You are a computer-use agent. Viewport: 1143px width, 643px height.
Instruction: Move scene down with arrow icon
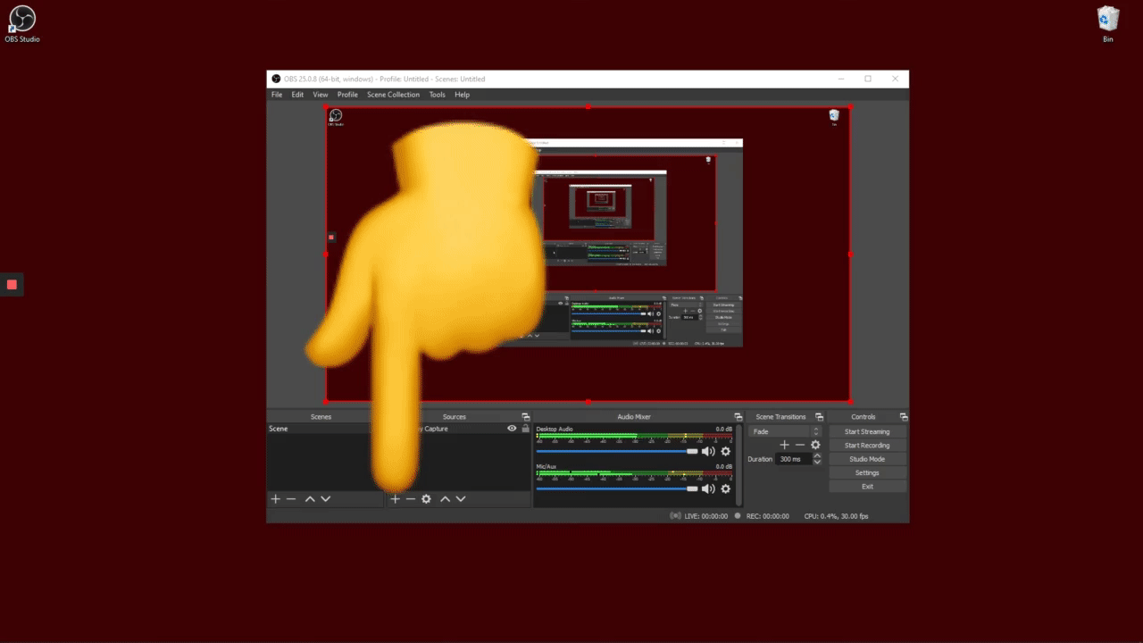[x=326, y=499]
